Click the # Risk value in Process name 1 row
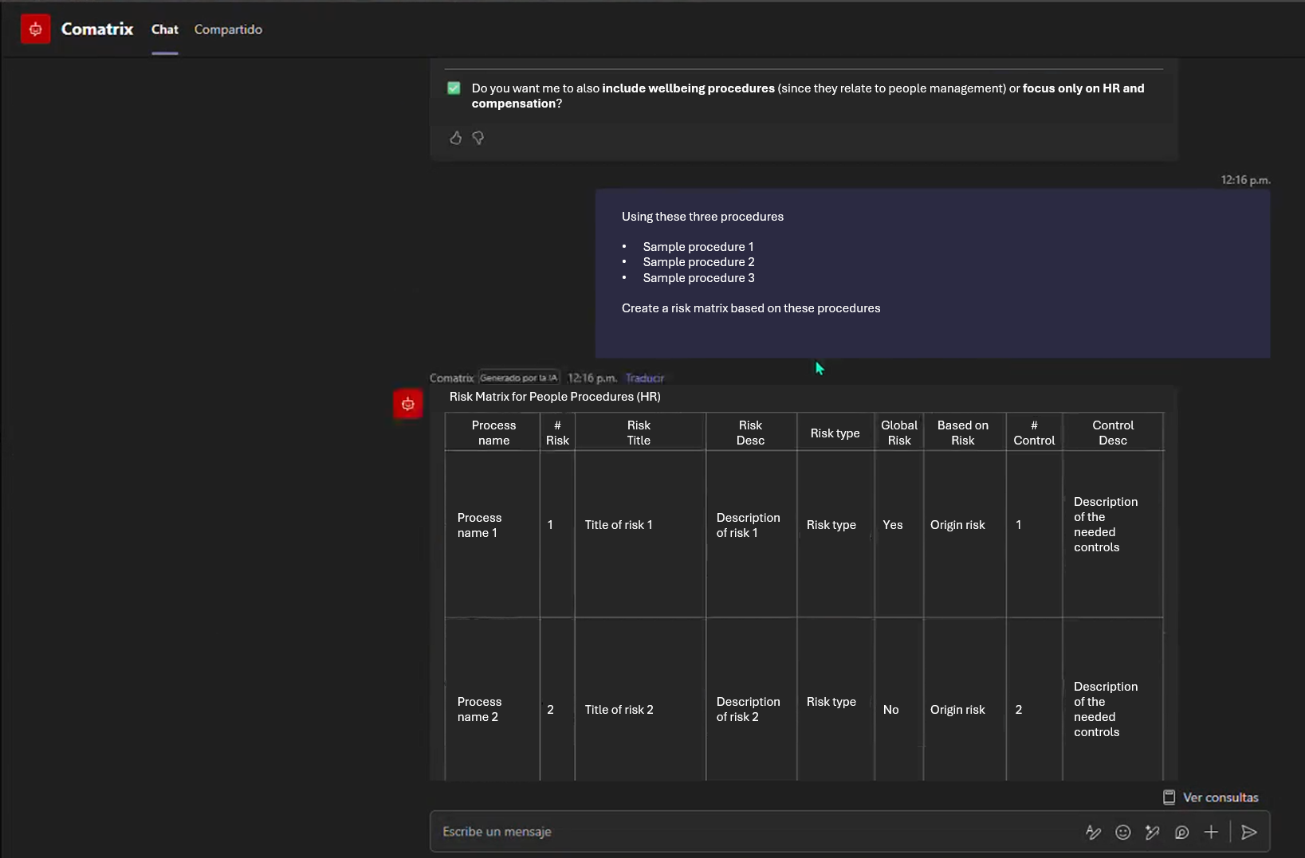 550,525
